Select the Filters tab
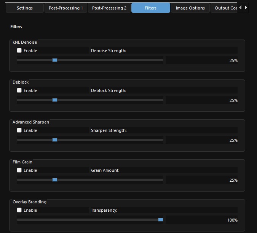 point(151,8)
